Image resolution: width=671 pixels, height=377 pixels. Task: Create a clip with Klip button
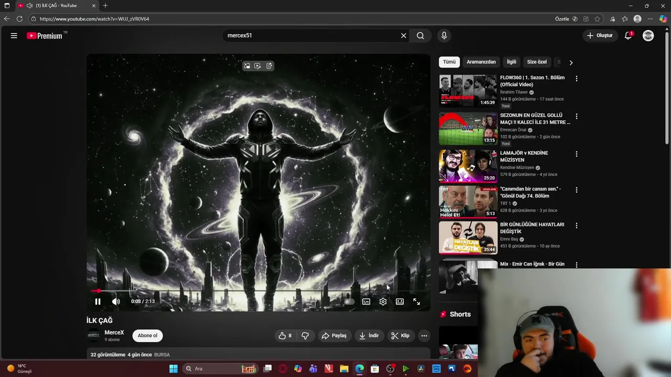tap(400, 336)
